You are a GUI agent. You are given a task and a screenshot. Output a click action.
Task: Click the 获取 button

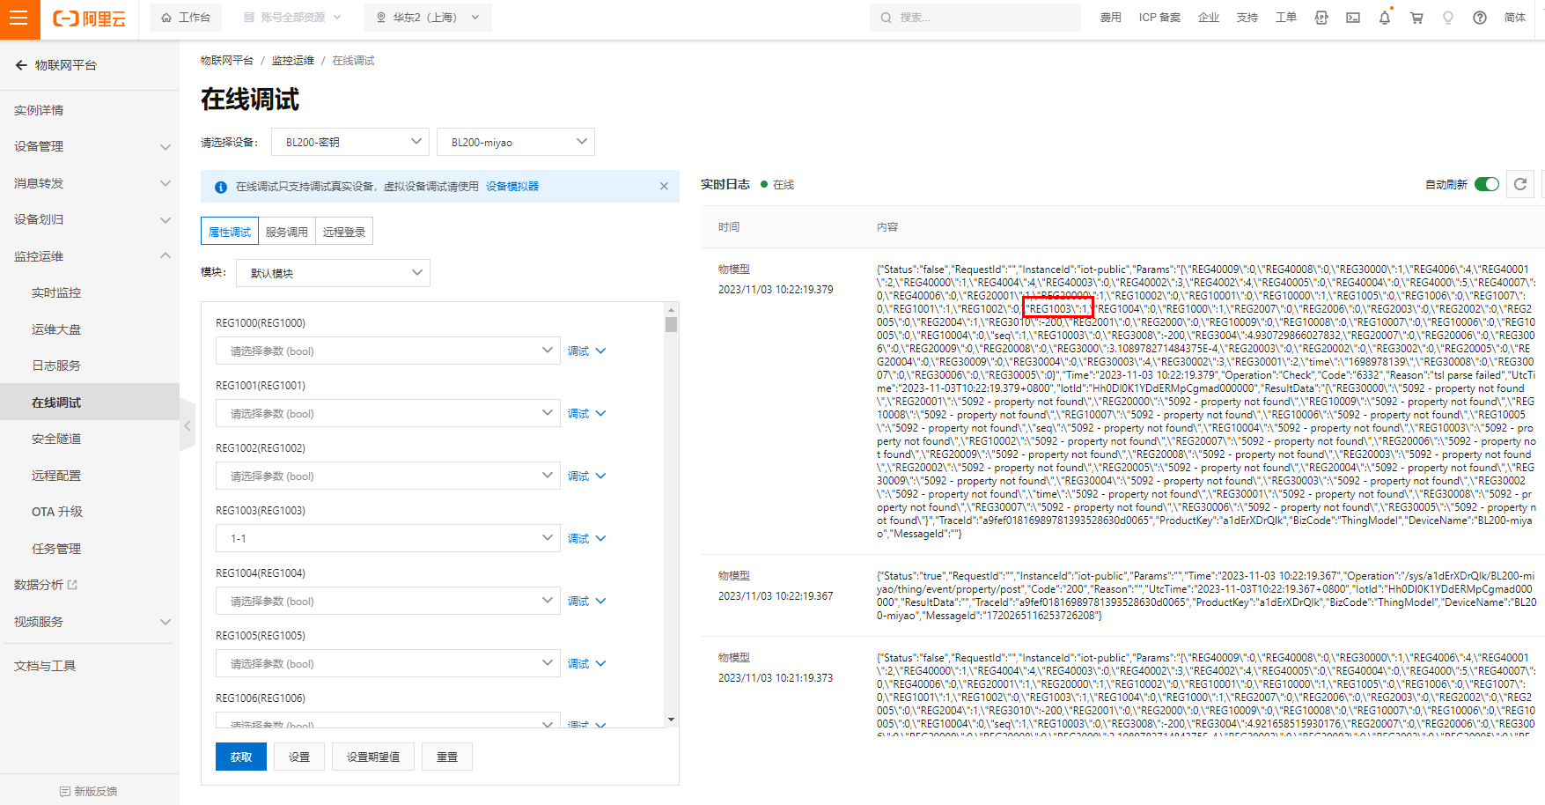pos(241,757)
